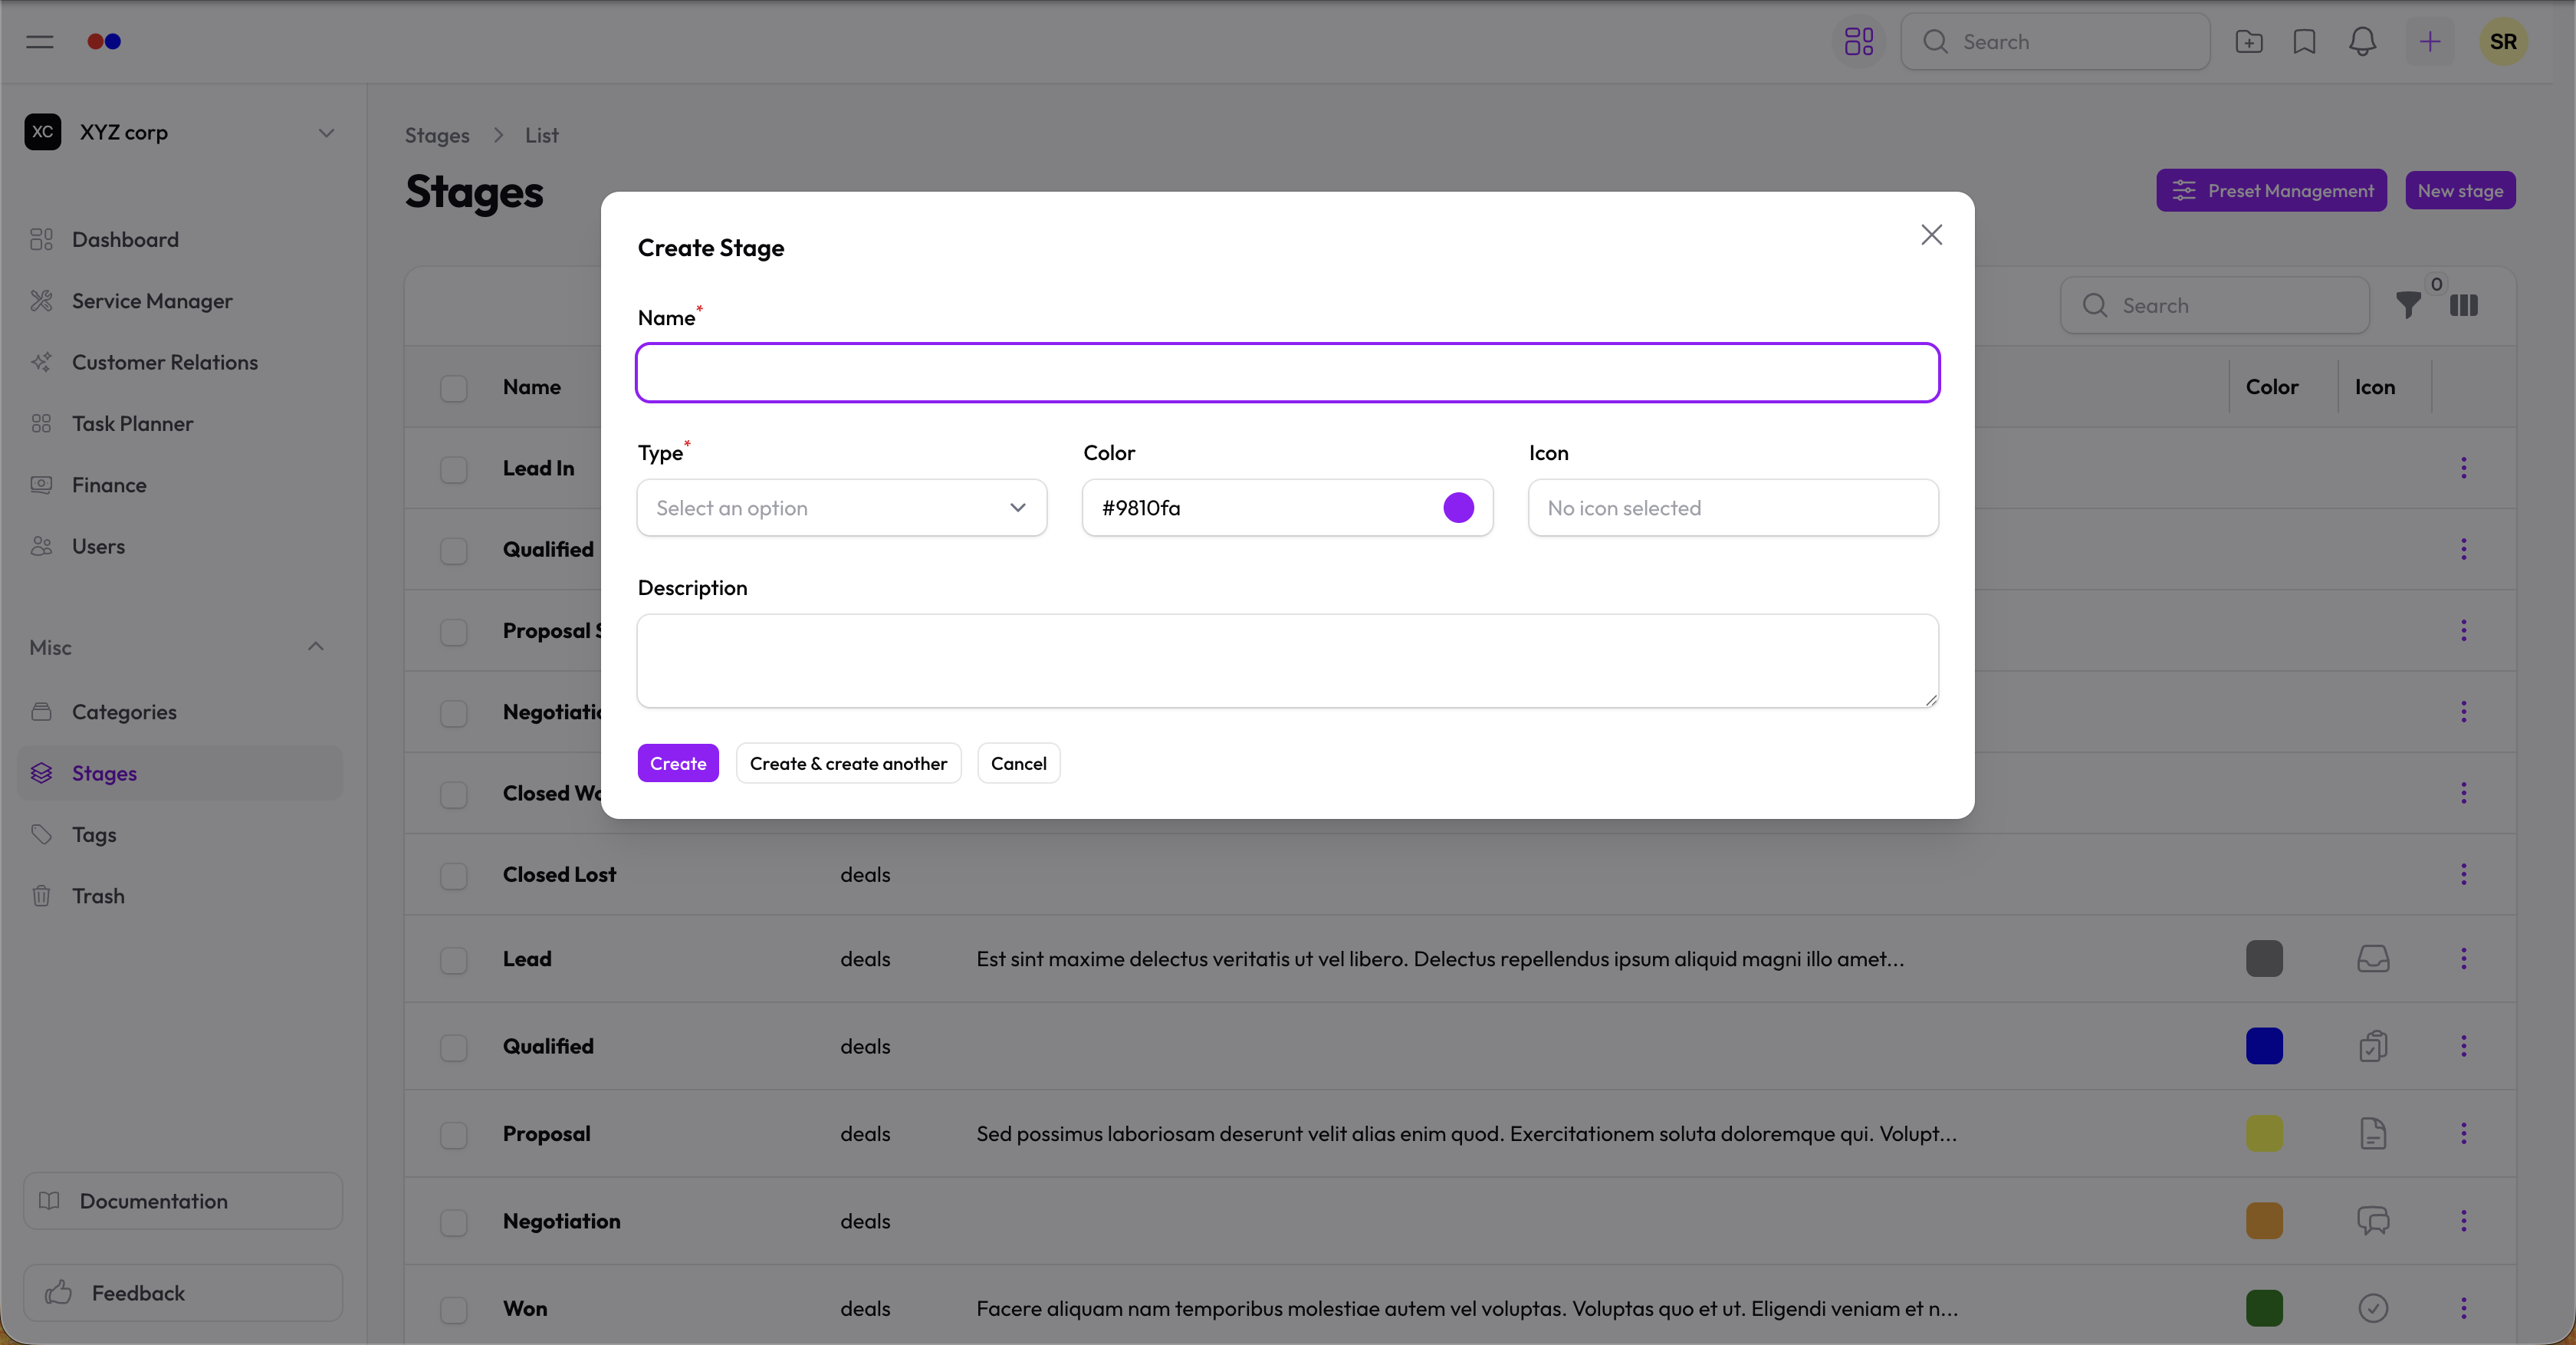This screenshot has height=1345, width=2576.
Task: Open the Documentation link
Action: point(183,1200)
